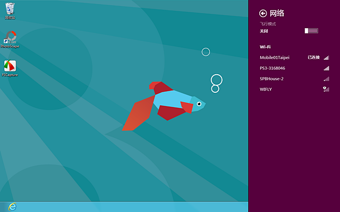Go back using the arrow beside 网络
This screenshot has height=212, width=340.
[x=263, y=13]
